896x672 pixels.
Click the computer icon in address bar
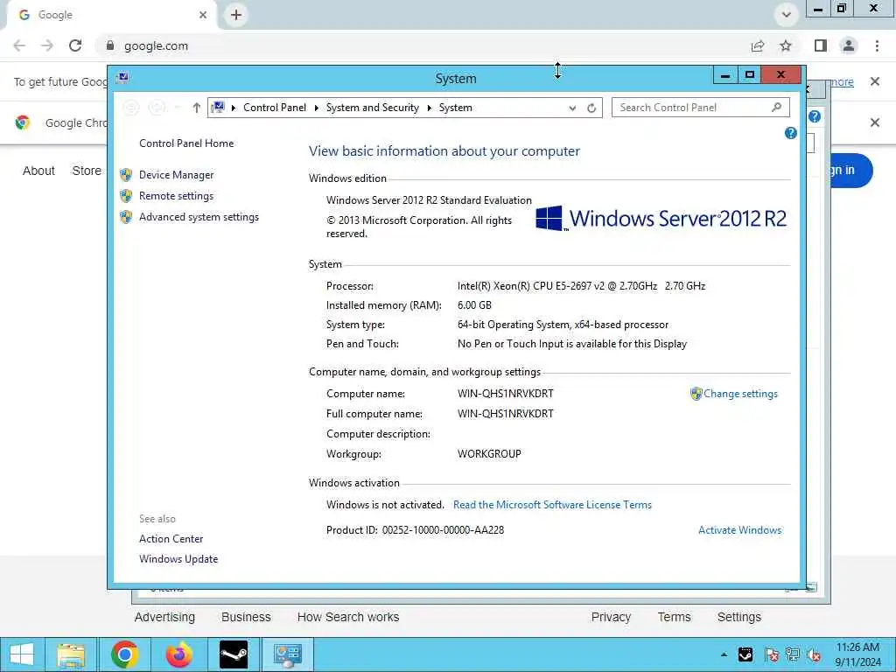218,108
